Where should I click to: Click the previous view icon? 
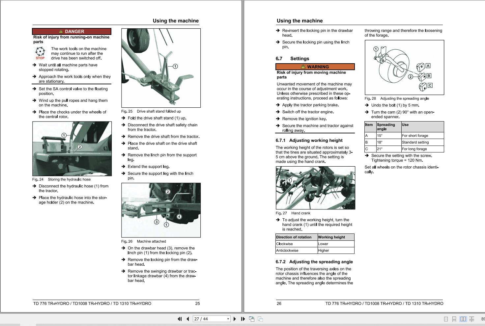pos(252,319)
